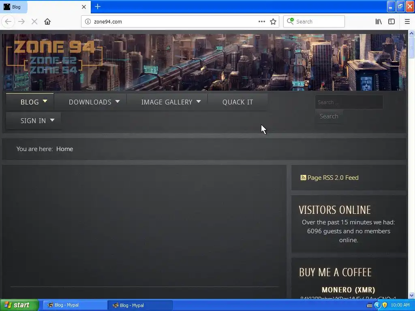Click the Zone 94 logo
Image resolution: width=415 pixels, height=311 pixels.
pyautogui.click(x=54, y=57)
